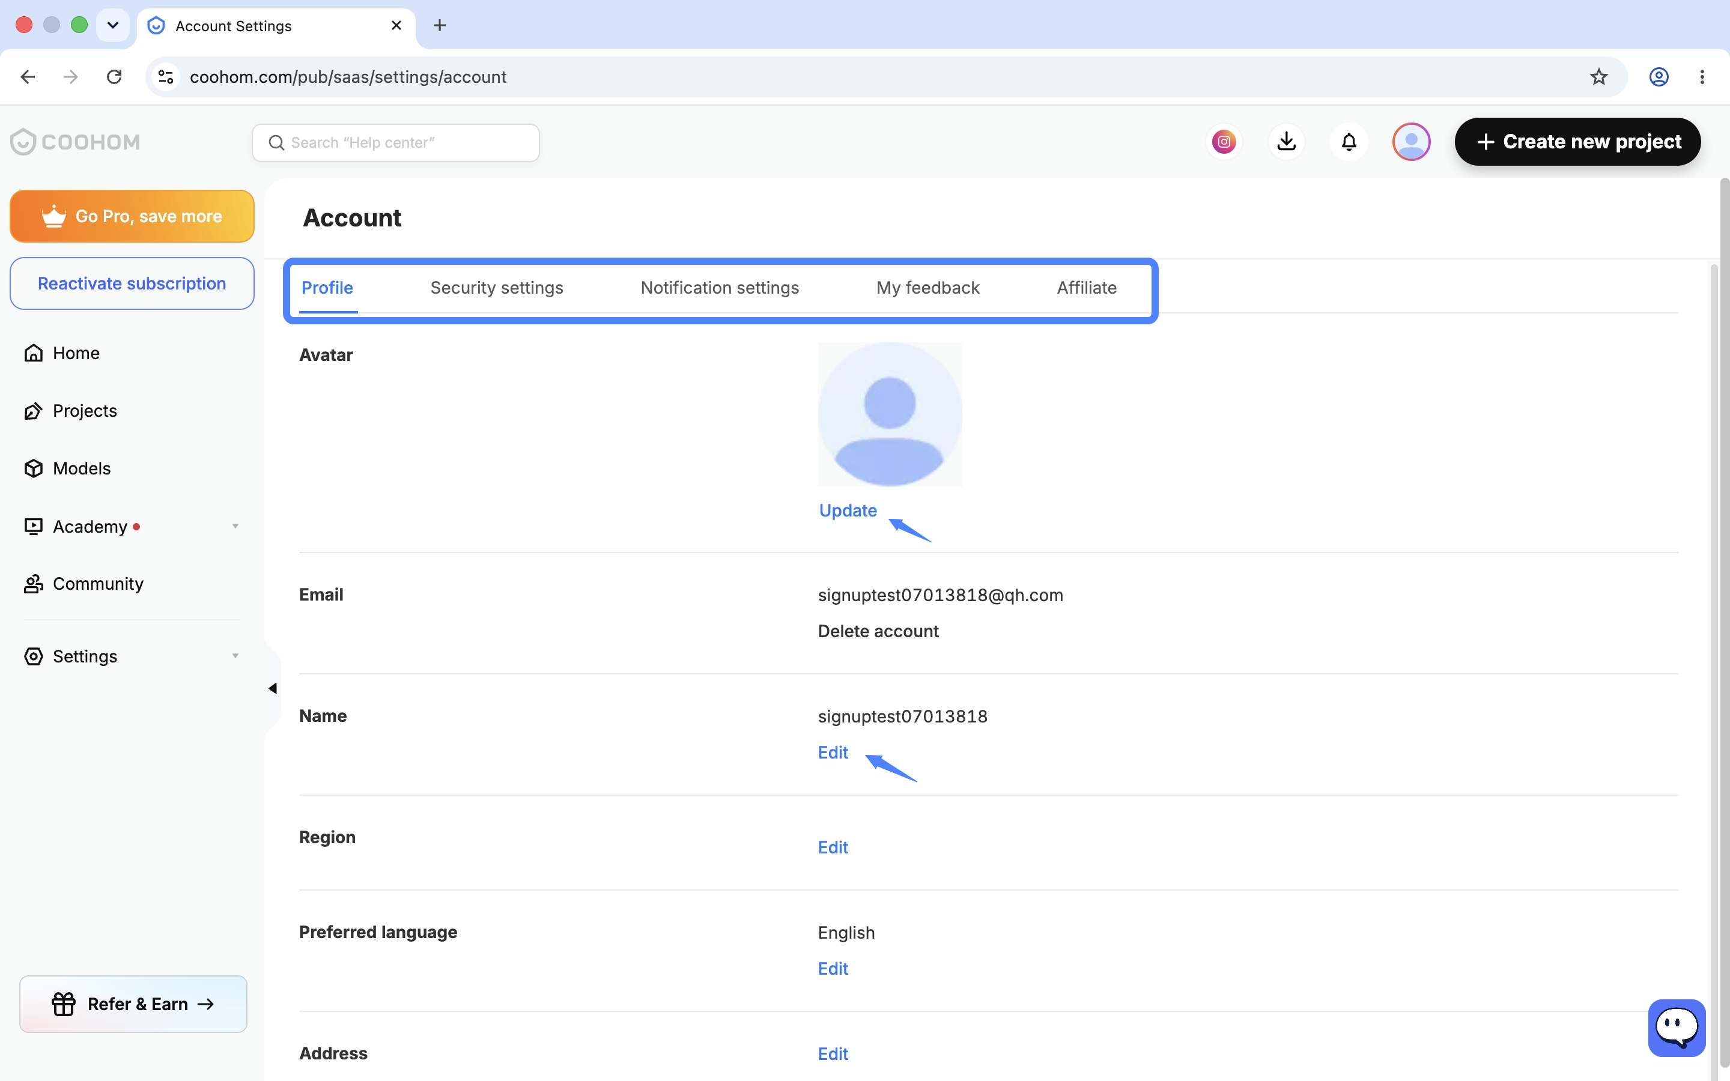Switch to Security settings tab

[497, 288]
